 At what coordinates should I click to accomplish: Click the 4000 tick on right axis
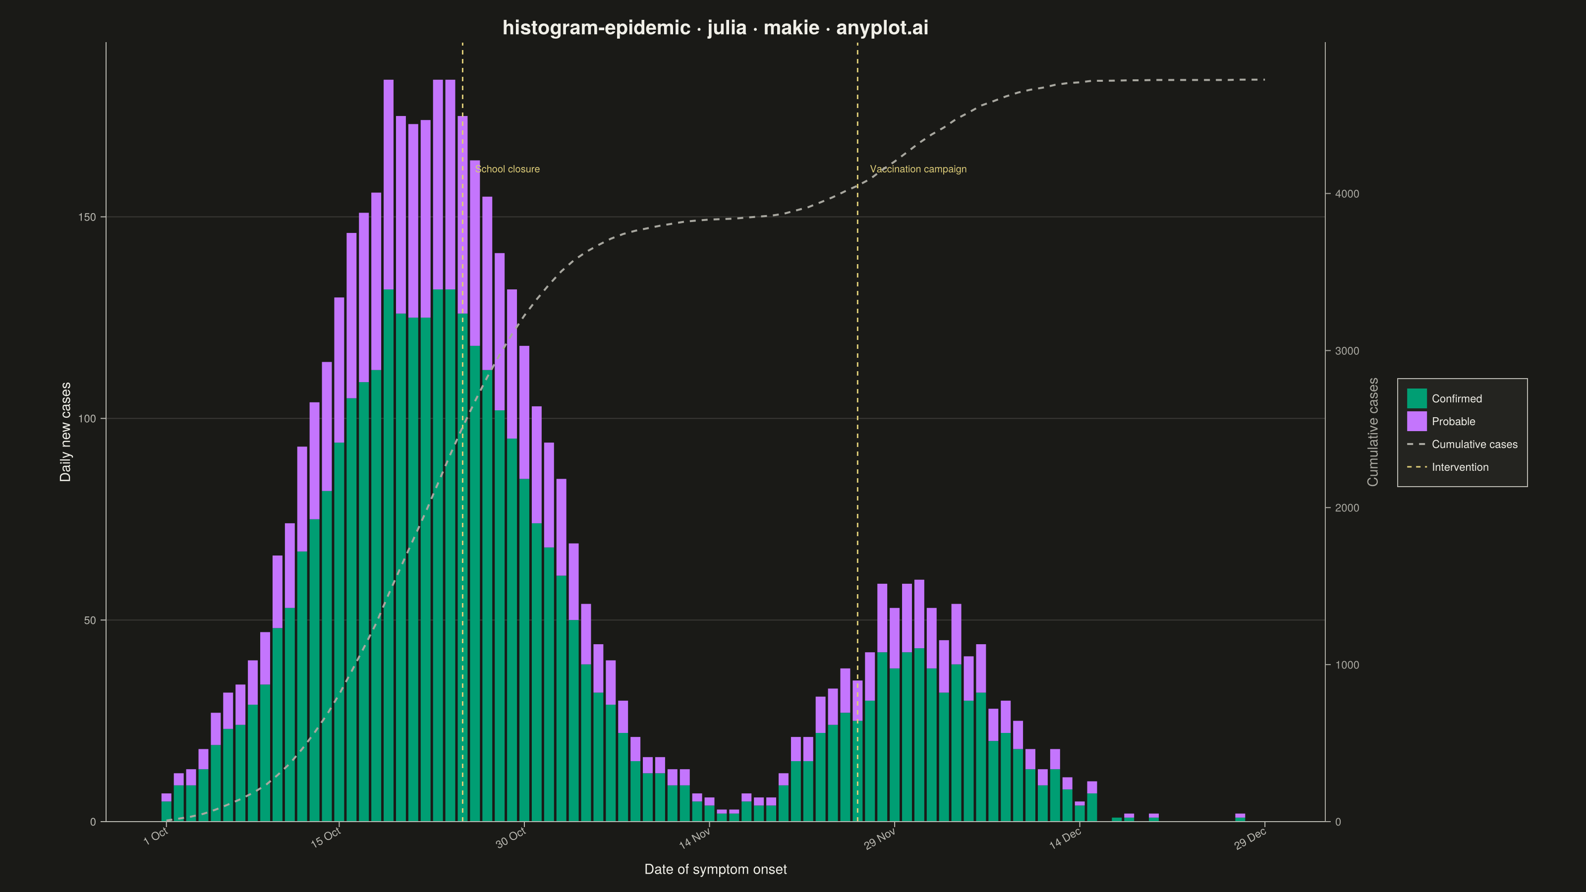[x=1347, y=194]
